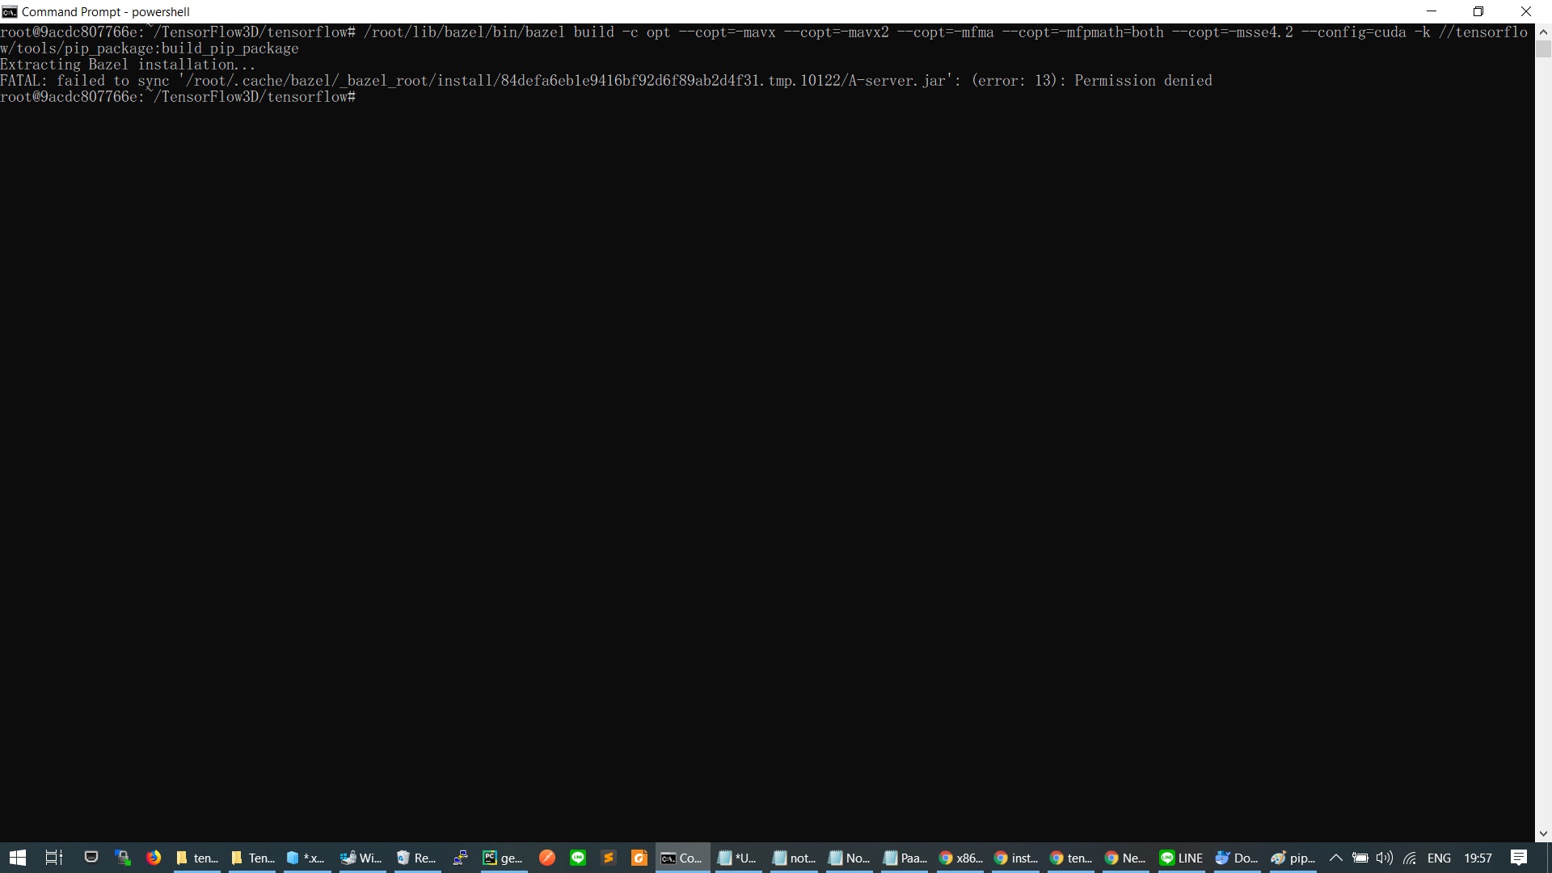This screenshot has width=1552, height=873.
Task: Launch Firefox from the taskbar
Action: [154, 858]
